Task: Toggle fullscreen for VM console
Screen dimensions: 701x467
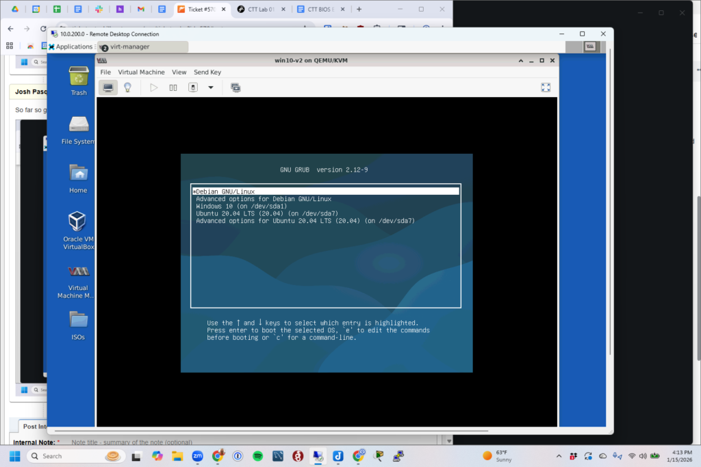Action: 546,88
